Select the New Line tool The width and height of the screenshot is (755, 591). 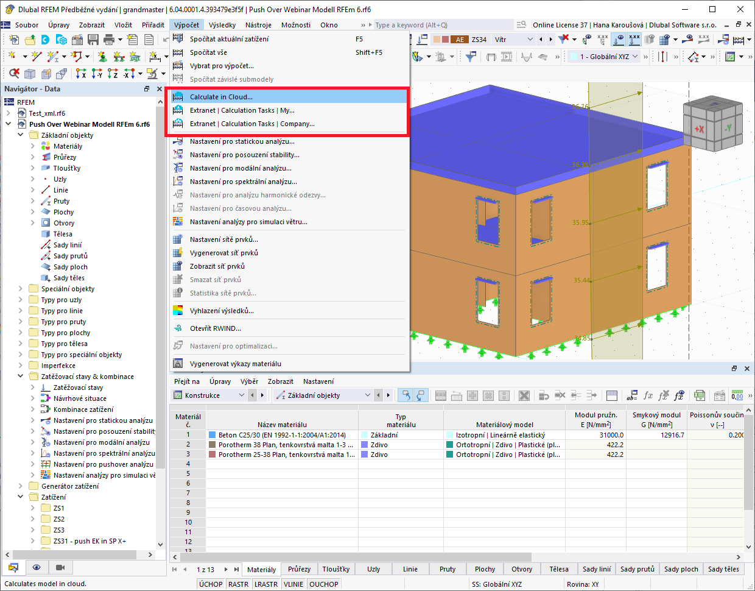click(x=37, y=57)
